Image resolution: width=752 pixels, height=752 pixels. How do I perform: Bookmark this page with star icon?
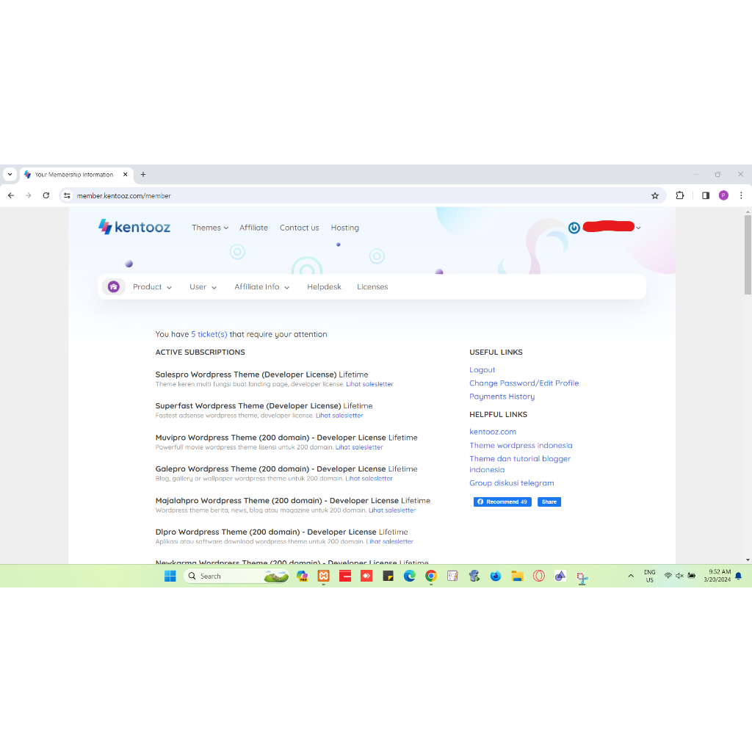[x=654, y=195]
